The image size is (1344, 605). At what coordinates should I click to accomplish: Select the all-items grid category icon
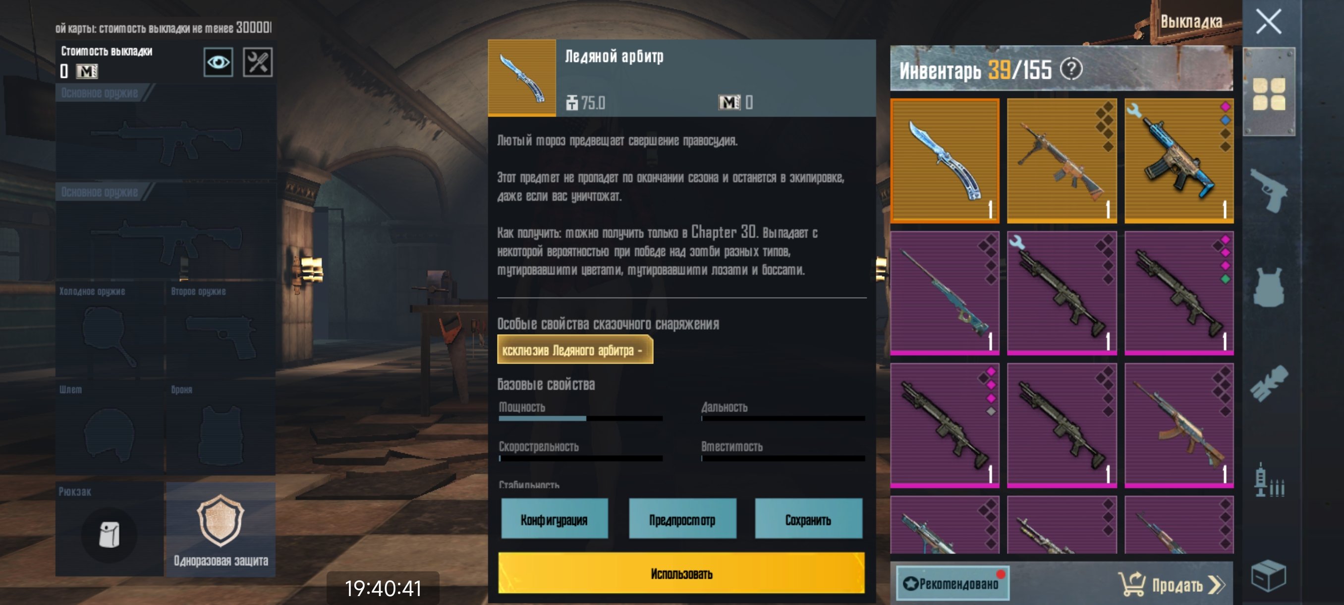(1269, 94)
